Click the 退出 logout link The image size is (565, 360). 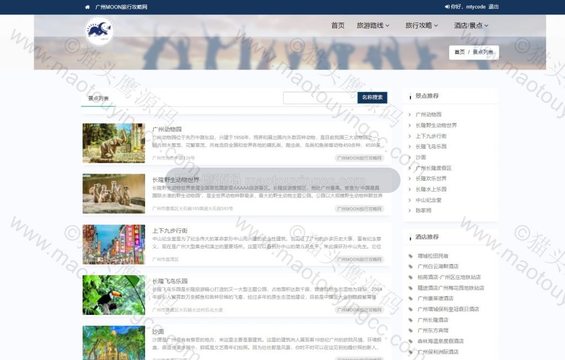click(x=494, y=7)
